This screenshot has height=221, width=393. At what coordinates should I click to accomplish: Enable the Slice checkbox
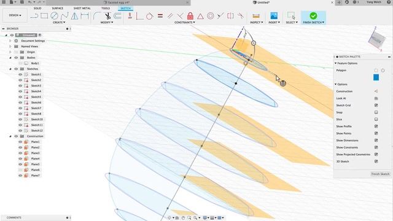(x=376, y=119)
